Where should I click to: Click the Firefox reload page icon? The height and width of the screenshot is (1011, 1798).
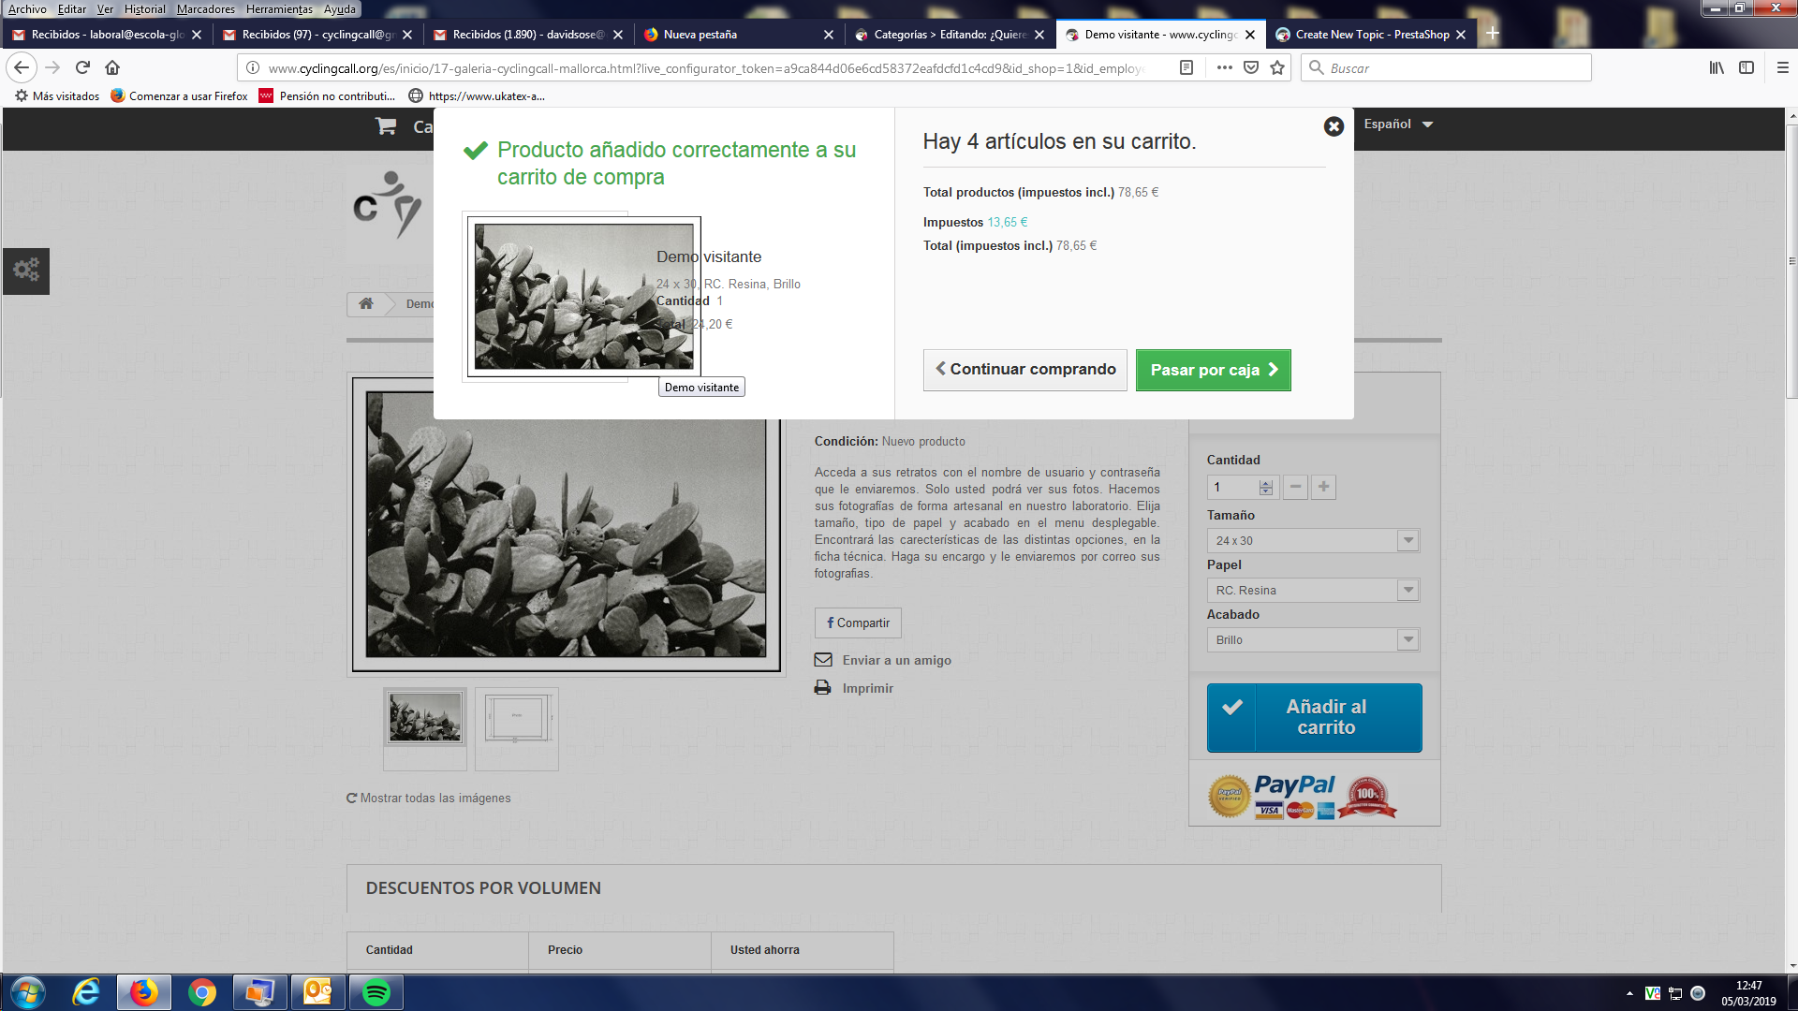[x=82, y=67]
